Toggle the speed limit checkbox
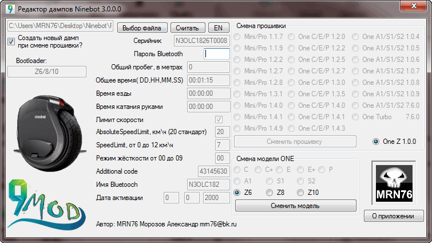 (x=219, y=119)
